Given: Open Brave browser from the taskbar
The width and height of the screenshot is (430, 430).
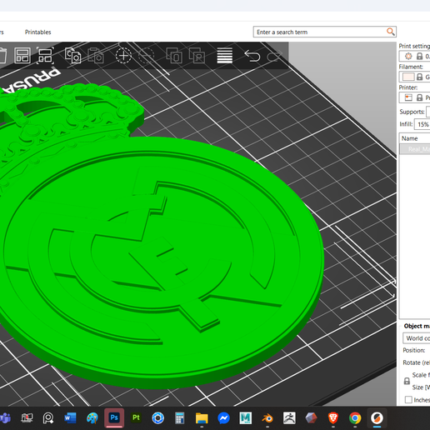Looking at the screenshot, I should pos(333,417).
